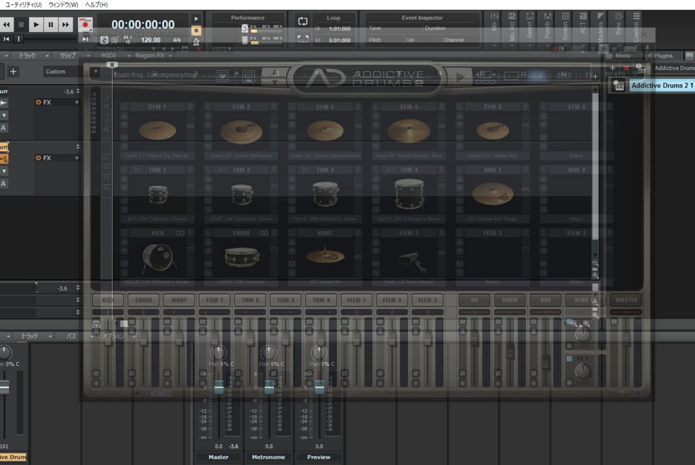Open the ヘルプ(H) menu
This screenshot has width=695, height=465.
[96, 5]
